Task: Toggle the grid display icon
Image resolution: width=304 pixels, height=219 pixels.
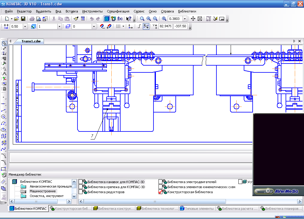Action: (118, 26)
